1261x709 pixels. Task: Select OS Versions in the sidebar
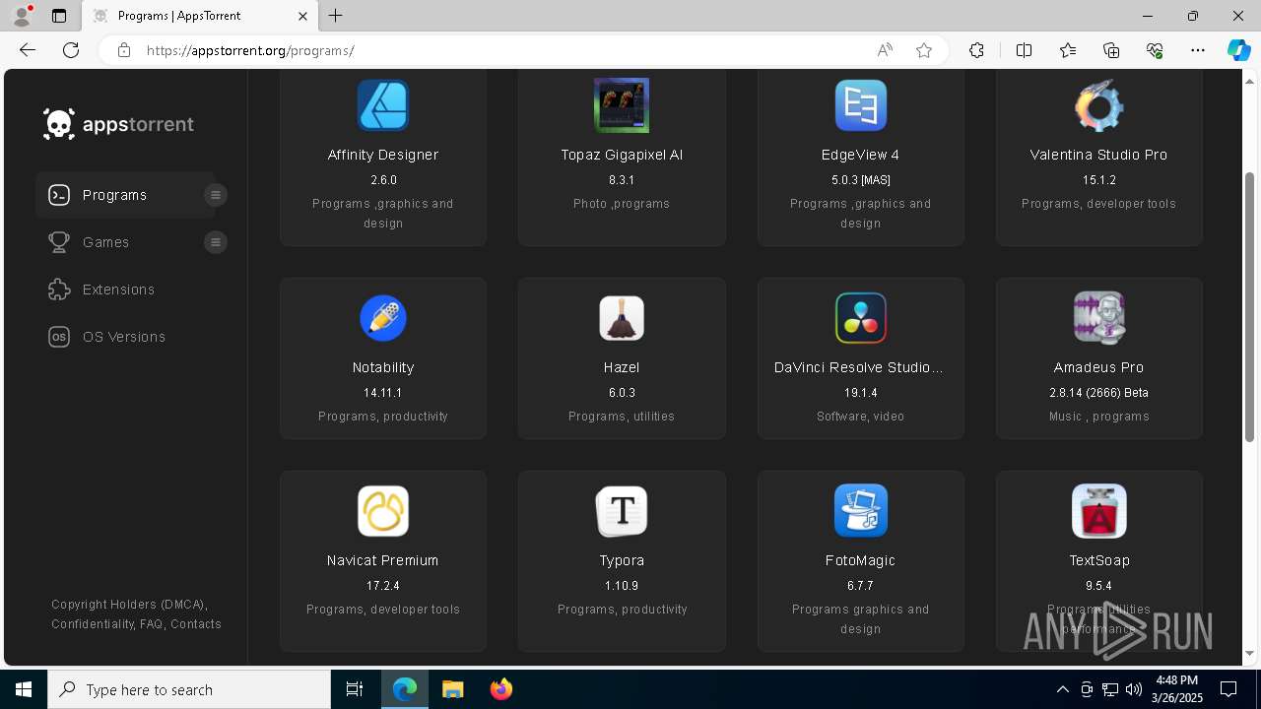pyautogui.click(x=124, y=337)
